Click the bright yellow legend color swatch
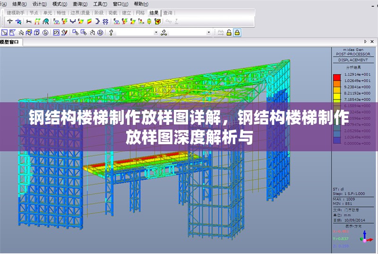378x254 pixels. point(337,96)
